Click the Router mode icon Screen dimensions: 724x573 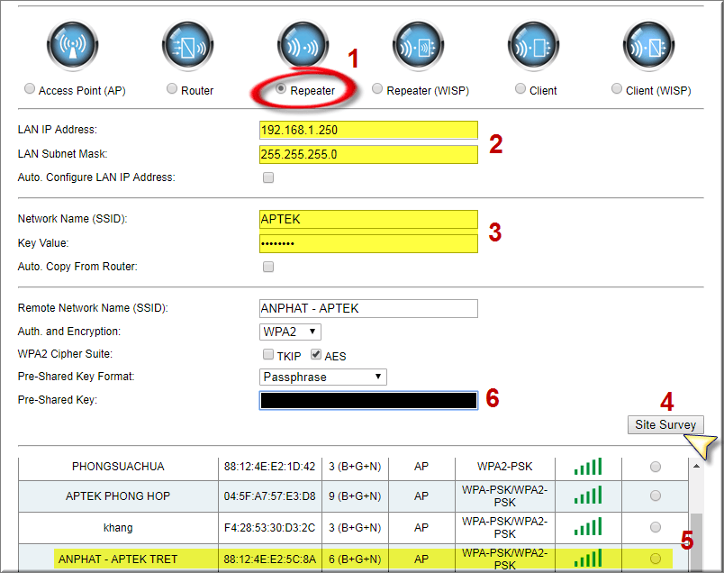pyautogui.click(x=187, y=44)
